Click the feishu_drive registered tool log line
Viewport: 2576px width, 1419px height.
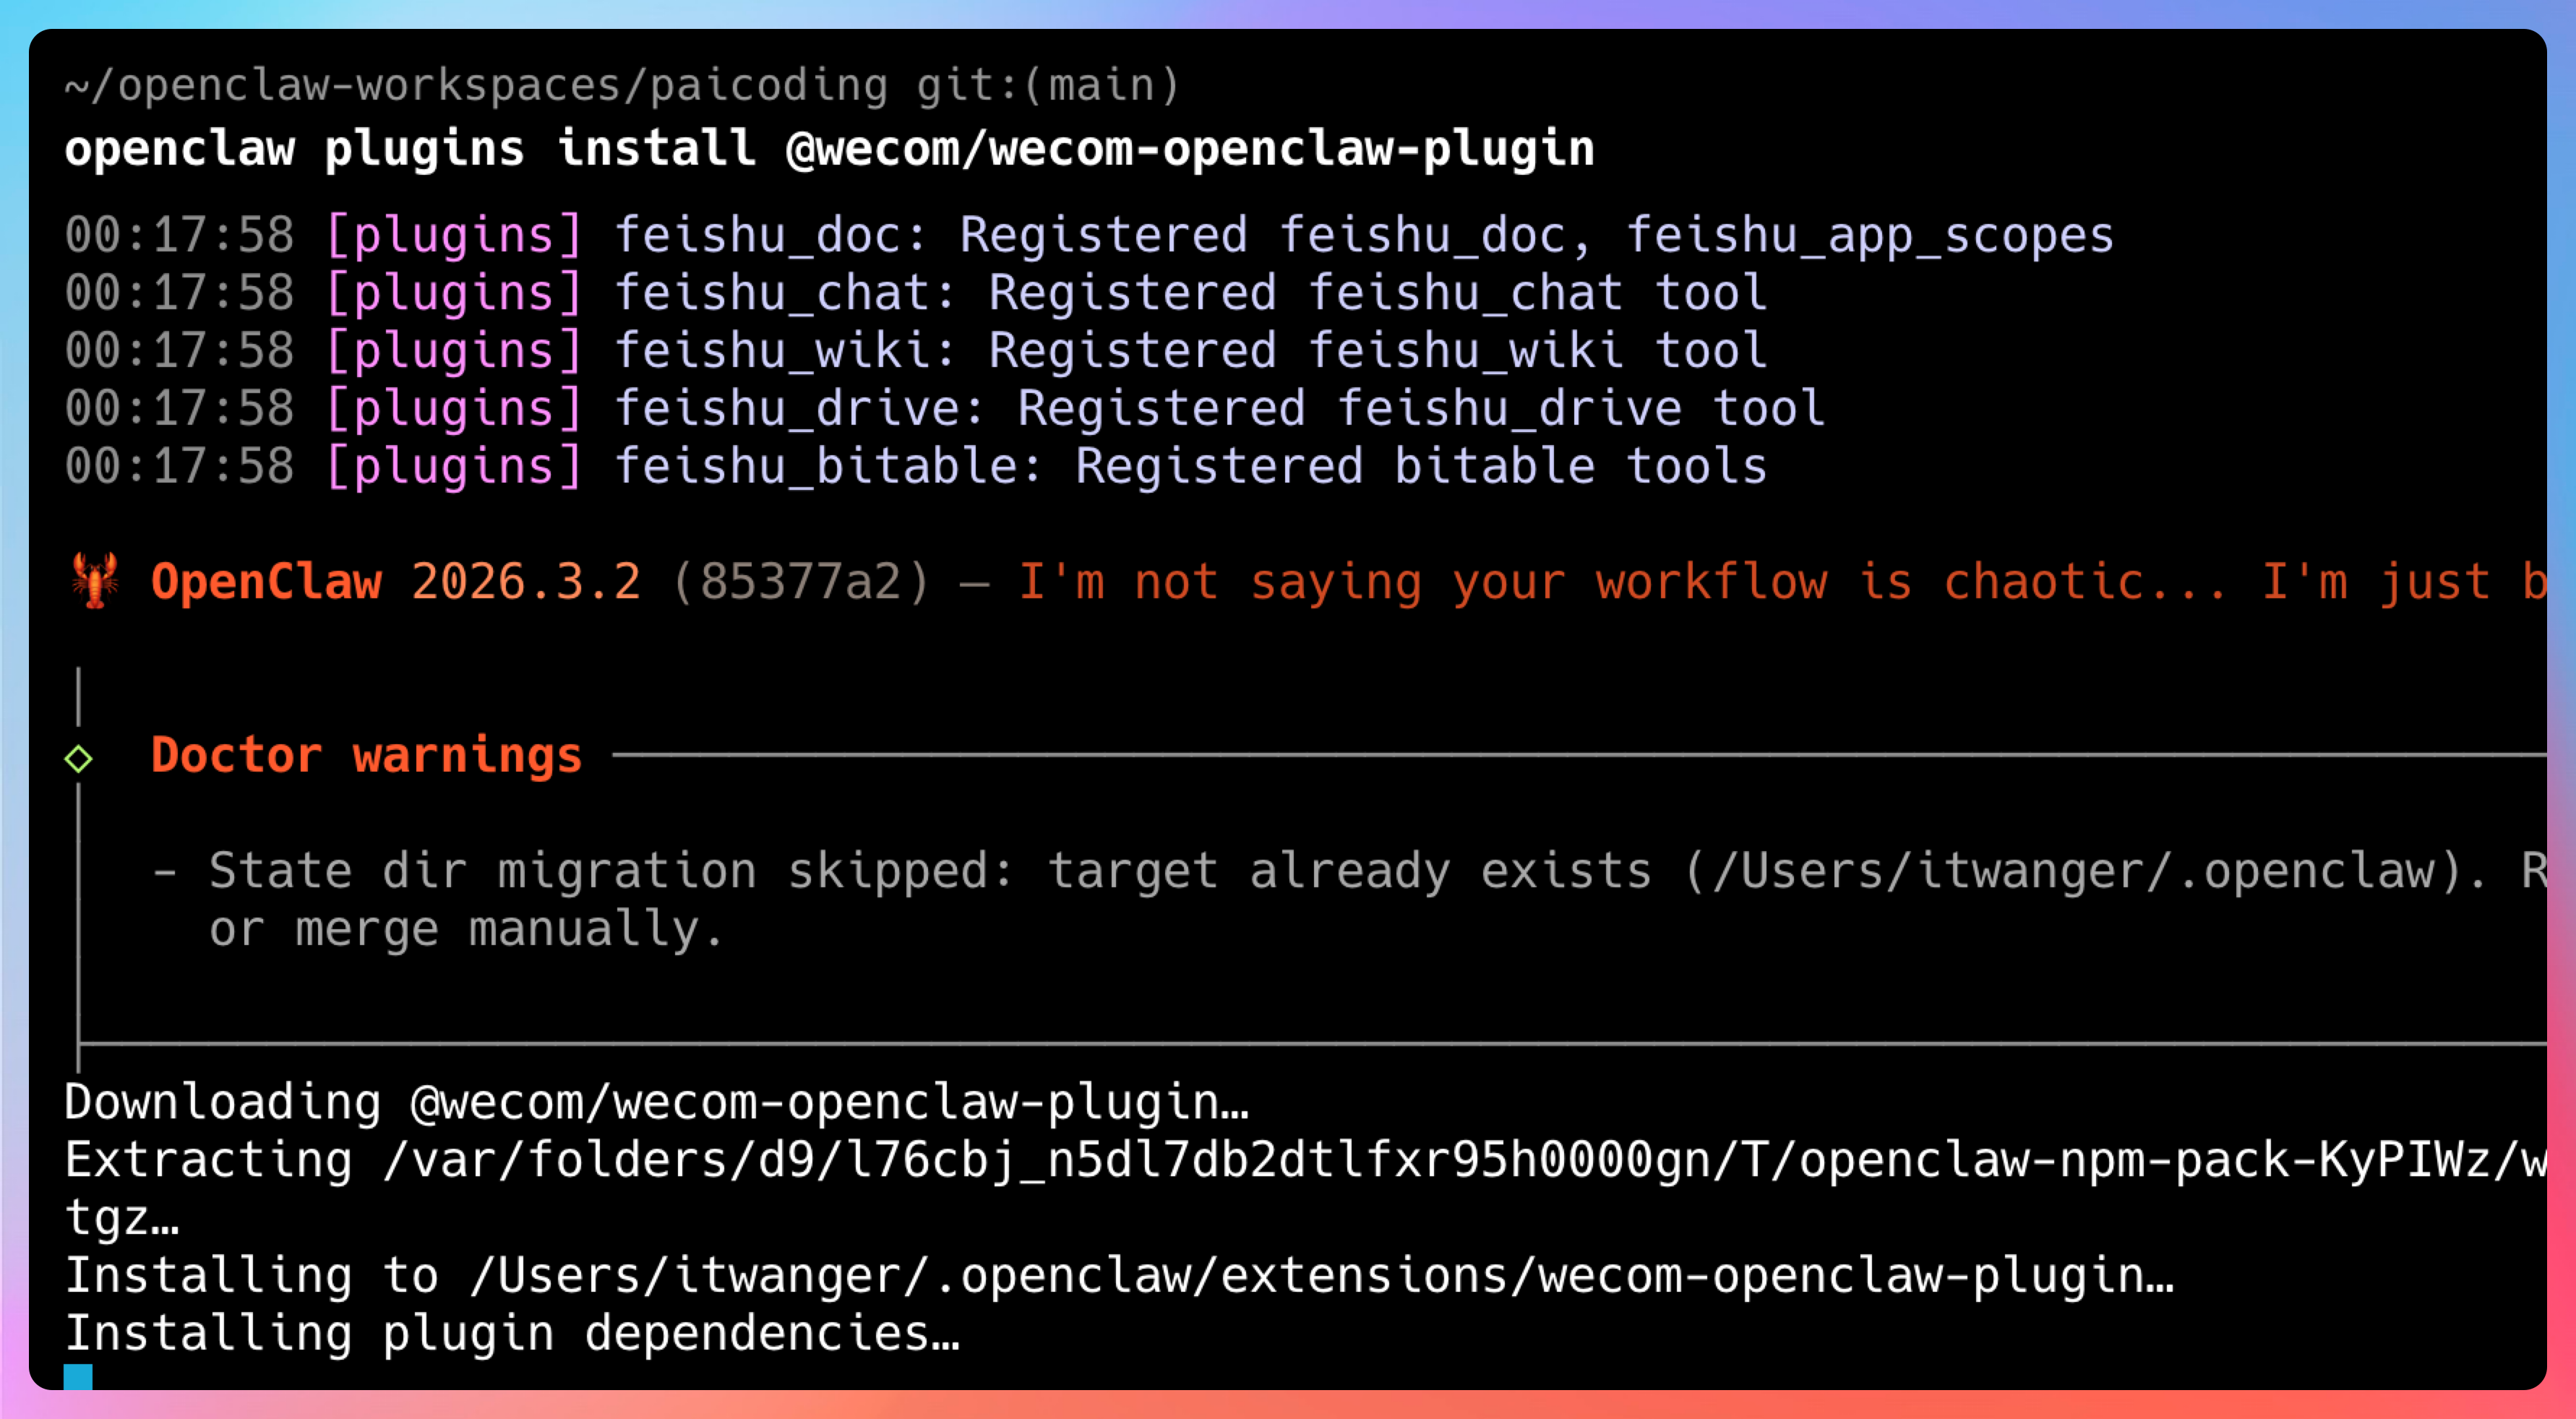coord(944,410)
